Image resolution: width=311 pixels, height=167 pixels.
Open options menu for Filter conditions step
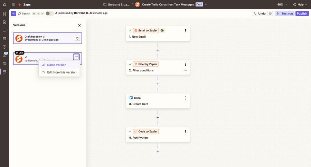click(x=186, y=65)
